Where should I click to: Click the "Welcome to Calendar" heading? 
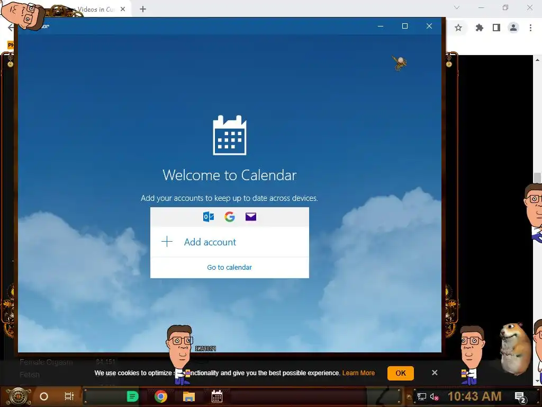coord(230,175)
